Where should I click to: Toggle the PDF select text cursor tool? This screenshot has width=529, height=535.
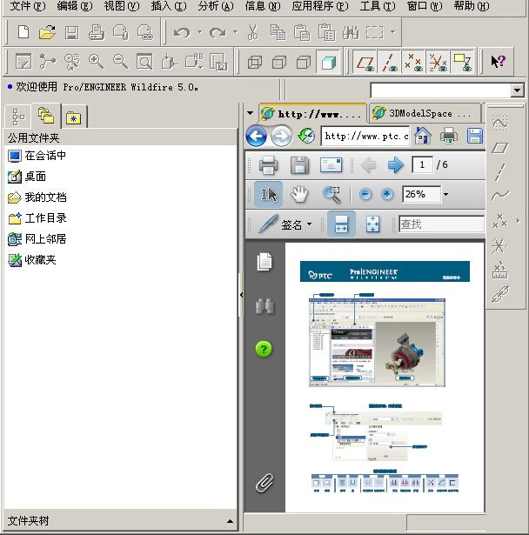tap(269, 195)
